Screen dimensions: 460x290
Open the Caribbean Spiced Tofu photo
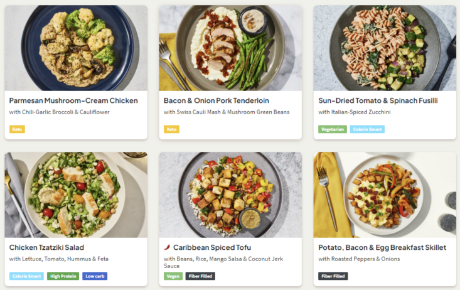coord(230,195)
